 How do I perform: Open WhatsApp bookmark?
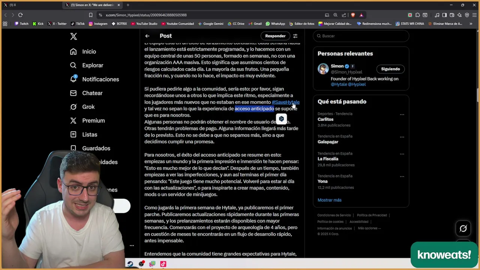[275, 24]
